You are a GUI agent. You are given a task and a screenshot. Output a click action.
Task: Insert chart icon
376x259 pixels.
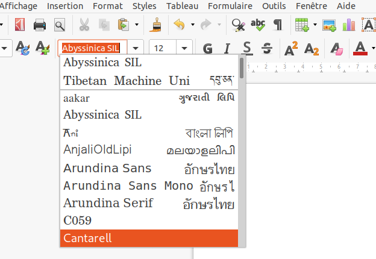point(349,25)
